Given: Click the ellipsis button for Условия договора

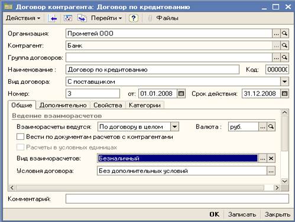Looking at the screenshot, I should click(x=271, y=171).
